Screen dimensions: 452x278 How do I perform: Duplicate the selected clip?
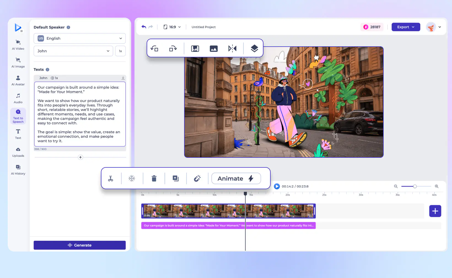click(x=176, y=178)
